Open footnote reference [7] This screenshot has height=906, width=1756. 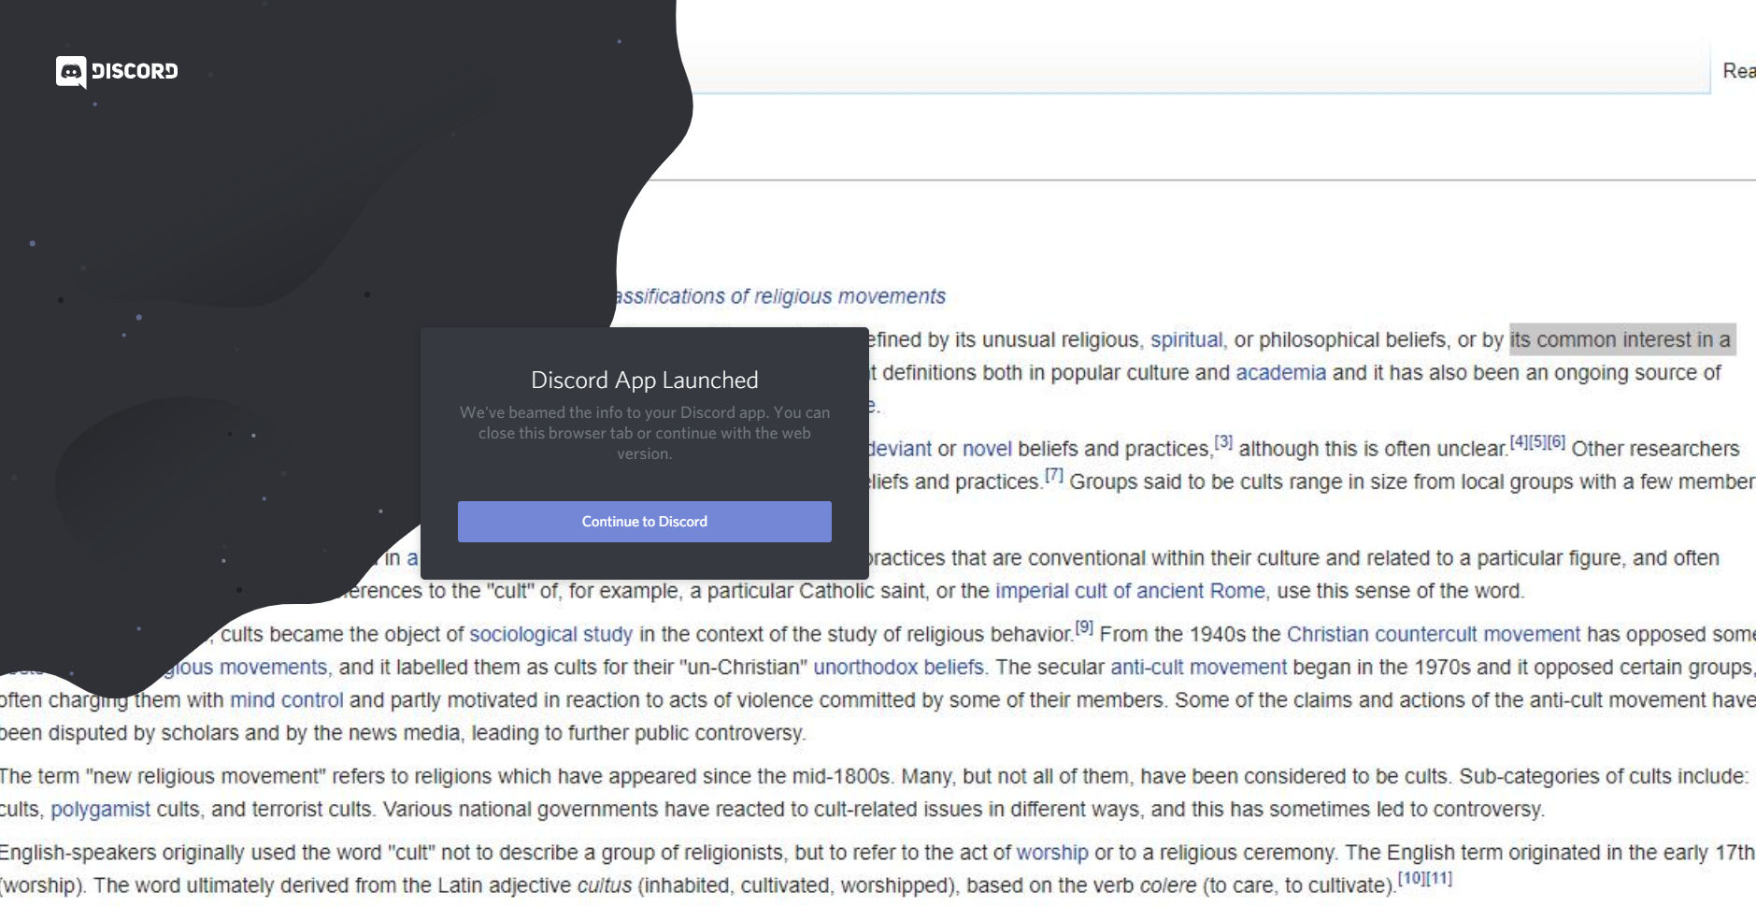pos(1054,475)
